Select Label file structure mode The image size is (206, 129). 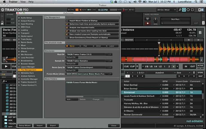112,46
